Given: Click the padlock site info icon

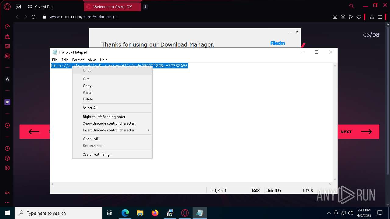Looking at the screenshot, I should pyautogui.click(x=44, y=17).
